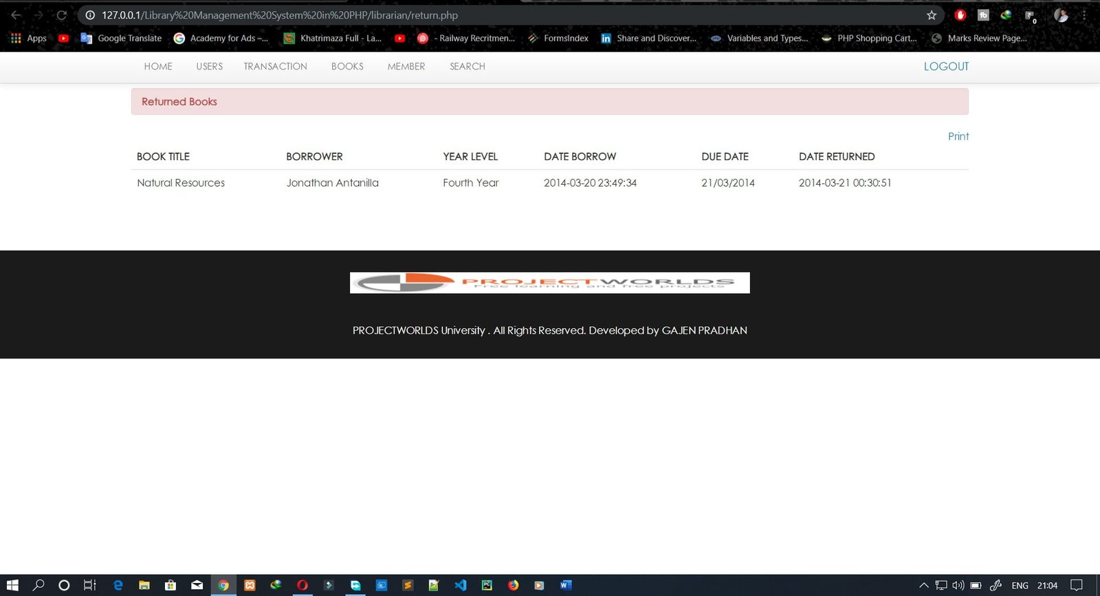The width and height of the screenshot is (1100, 596).
Task: Open the Apps grid in bookmarks bar
Action: pos(29,38)
